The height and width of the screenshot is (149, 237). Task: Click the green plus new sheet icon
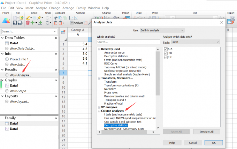(x=33, y=23)
